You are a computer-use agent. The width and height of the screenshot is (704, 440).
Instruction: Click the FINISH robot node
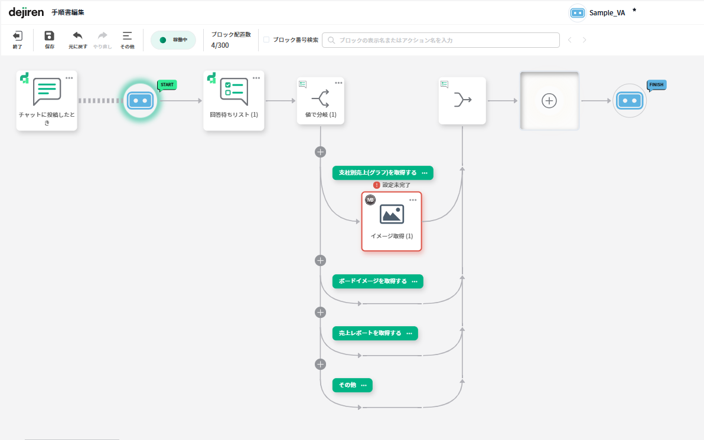tap(629, 101)
